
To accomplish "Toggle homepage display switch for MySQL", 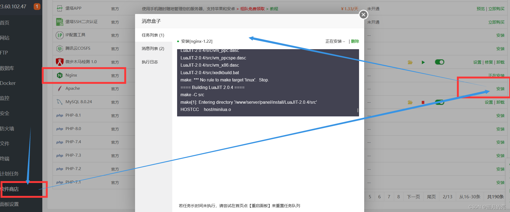I will [439, 102].
